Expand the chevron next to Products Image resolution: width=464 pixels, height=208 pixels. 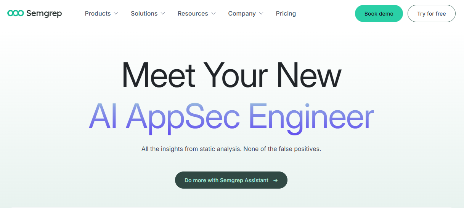[x=116, y=14]
